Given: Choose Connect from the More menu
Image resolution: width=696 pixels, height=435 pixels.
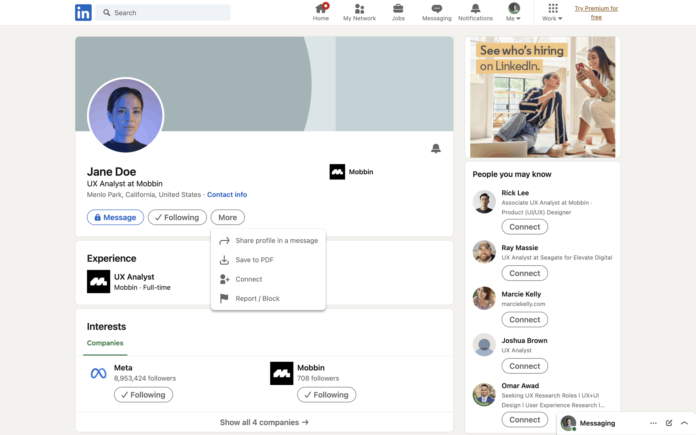Looking at the screenshot, I should pos(268,279).
